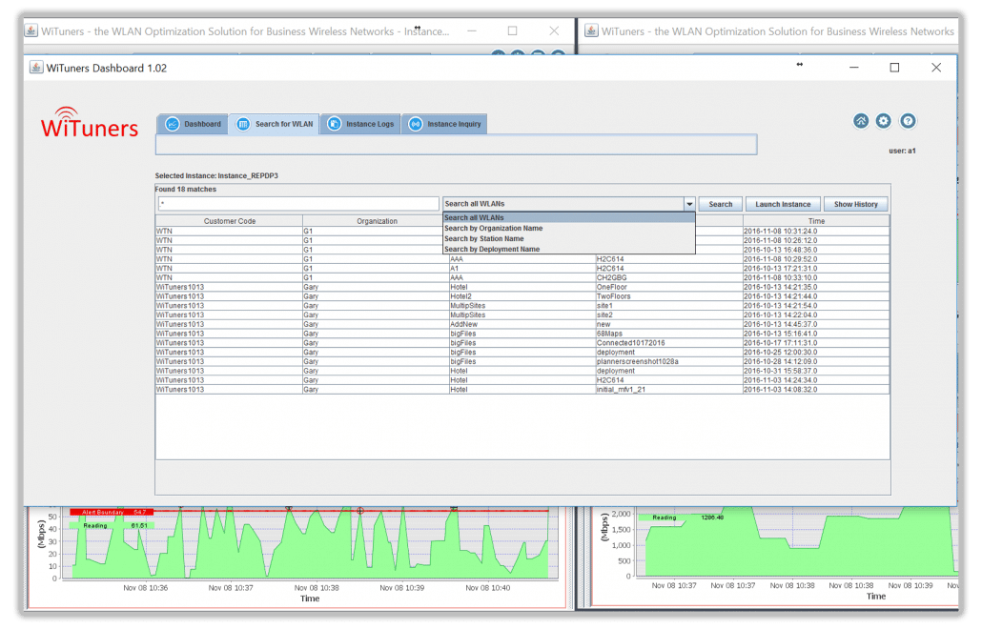
Task: Click Reading label in right background chart
Action: click(665, 517)
